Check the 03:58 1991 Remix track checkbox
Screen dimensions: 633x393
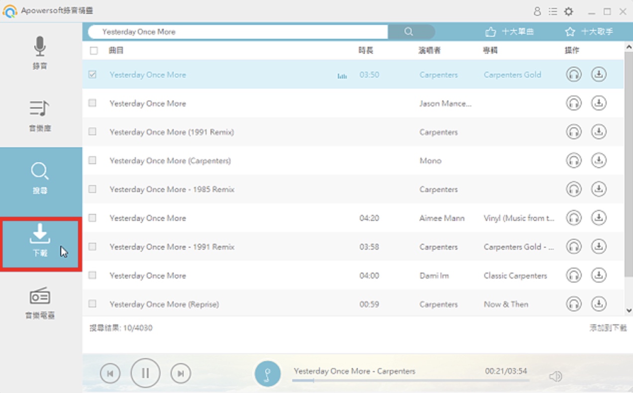(x=92, y=246)
